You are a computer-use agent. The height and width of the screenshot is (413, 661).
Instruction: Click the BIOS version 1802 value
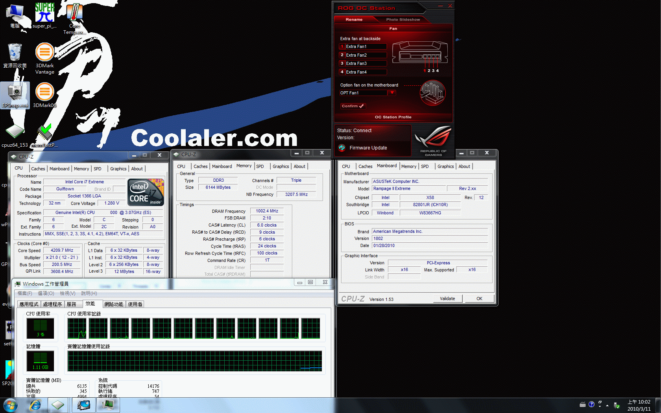pyautogui.click(x=430, y=238)
